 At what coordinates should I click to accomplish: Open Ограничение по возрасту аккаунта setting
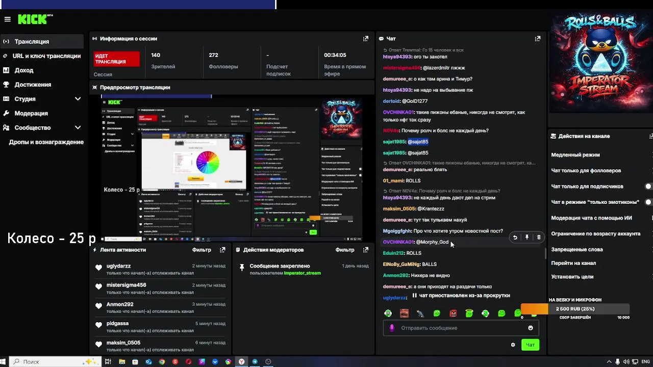pos(596,233)
